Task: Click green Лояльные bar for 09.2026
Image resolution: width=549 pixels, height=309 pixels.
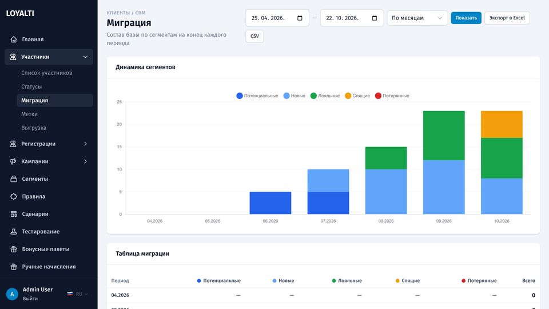Action: tap(444, 136)
